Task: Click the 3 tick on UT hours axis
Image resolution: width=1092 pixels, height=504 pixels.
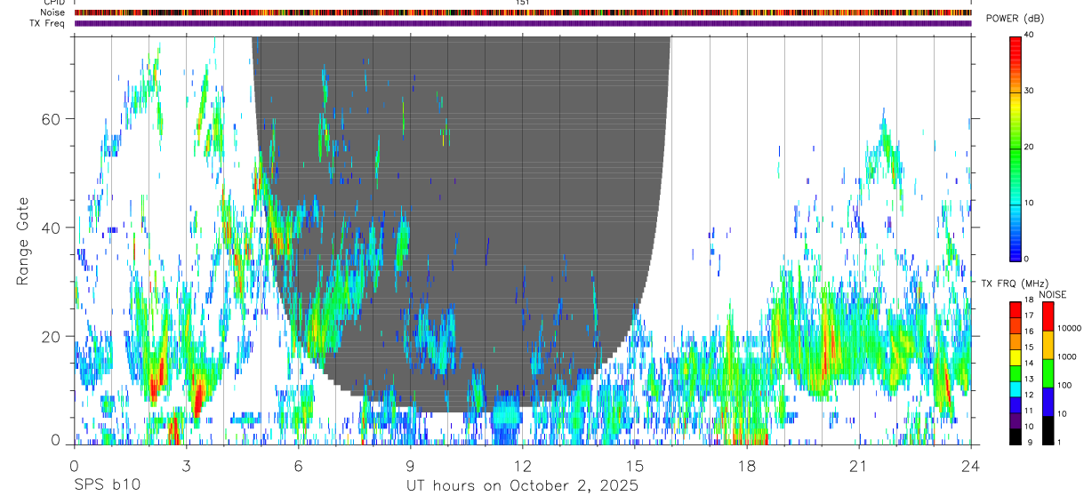Action: [186, 466]
